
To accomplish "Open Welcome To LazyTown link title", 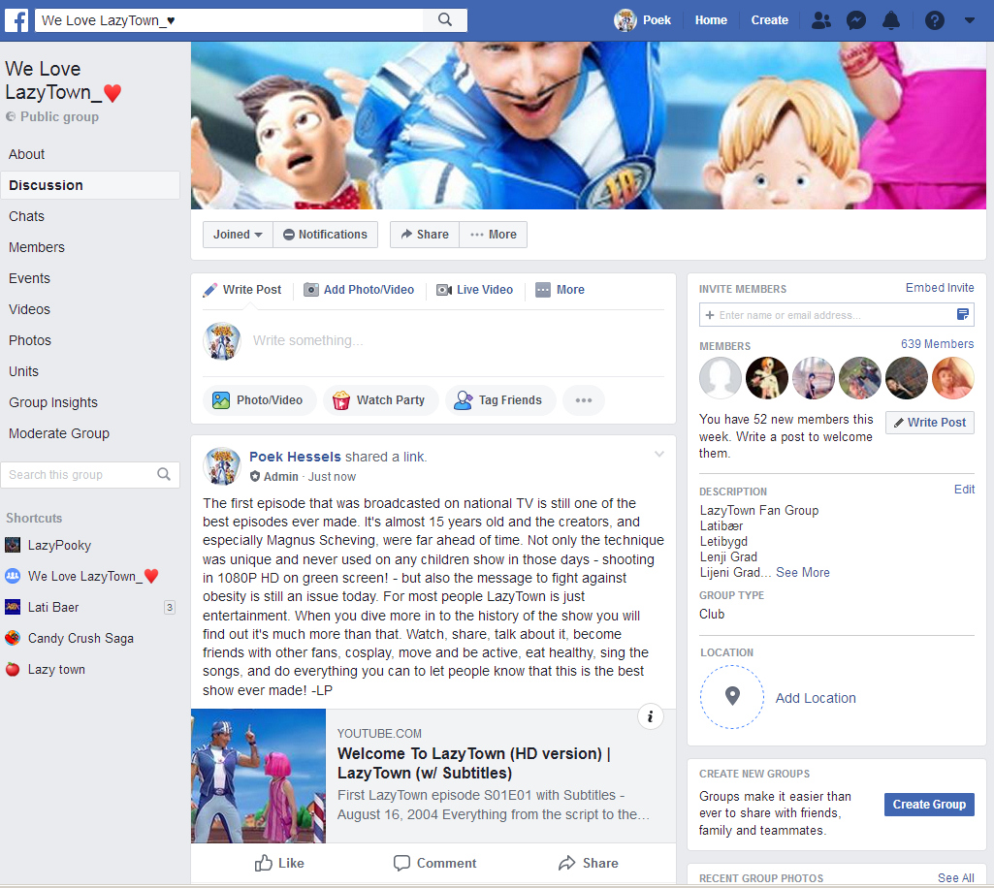I will [474, 764].
